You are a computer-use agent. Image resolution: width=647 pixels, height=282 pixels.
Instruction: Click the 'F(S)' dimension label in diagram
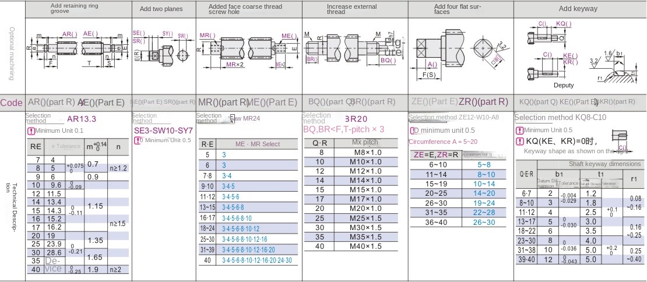click(x=429, y=75)
